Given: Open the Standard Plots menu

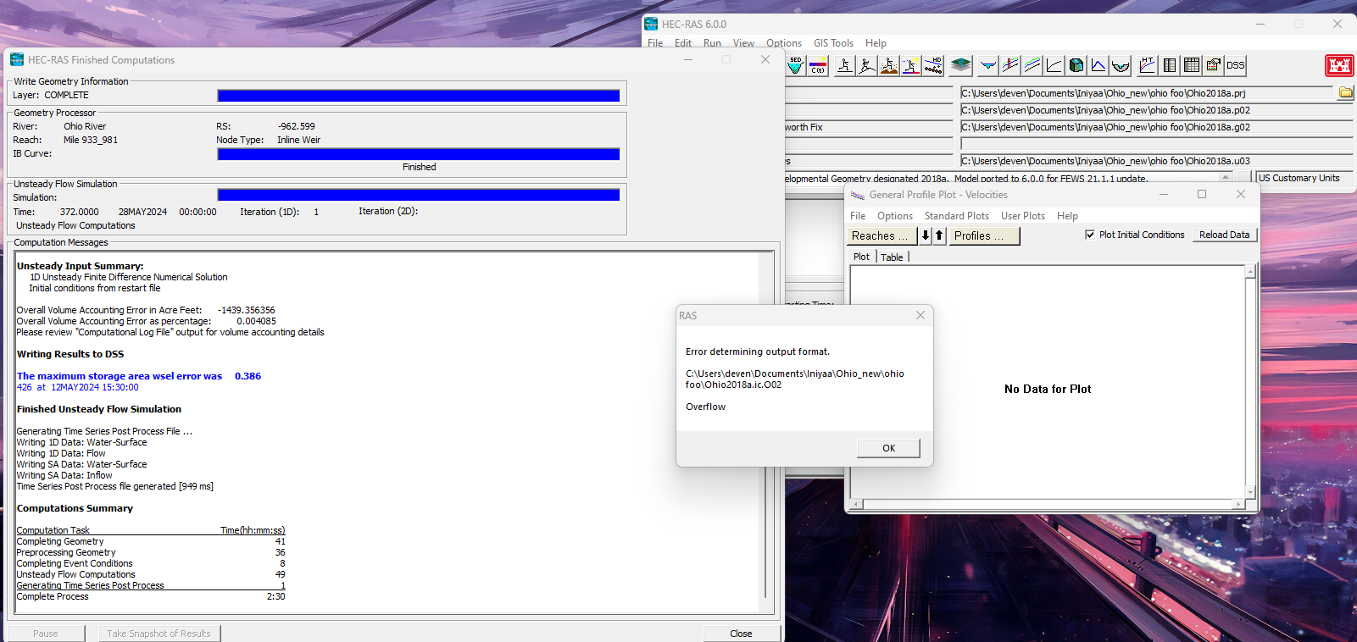Looking at the screenshot, I should pos(956,216).
